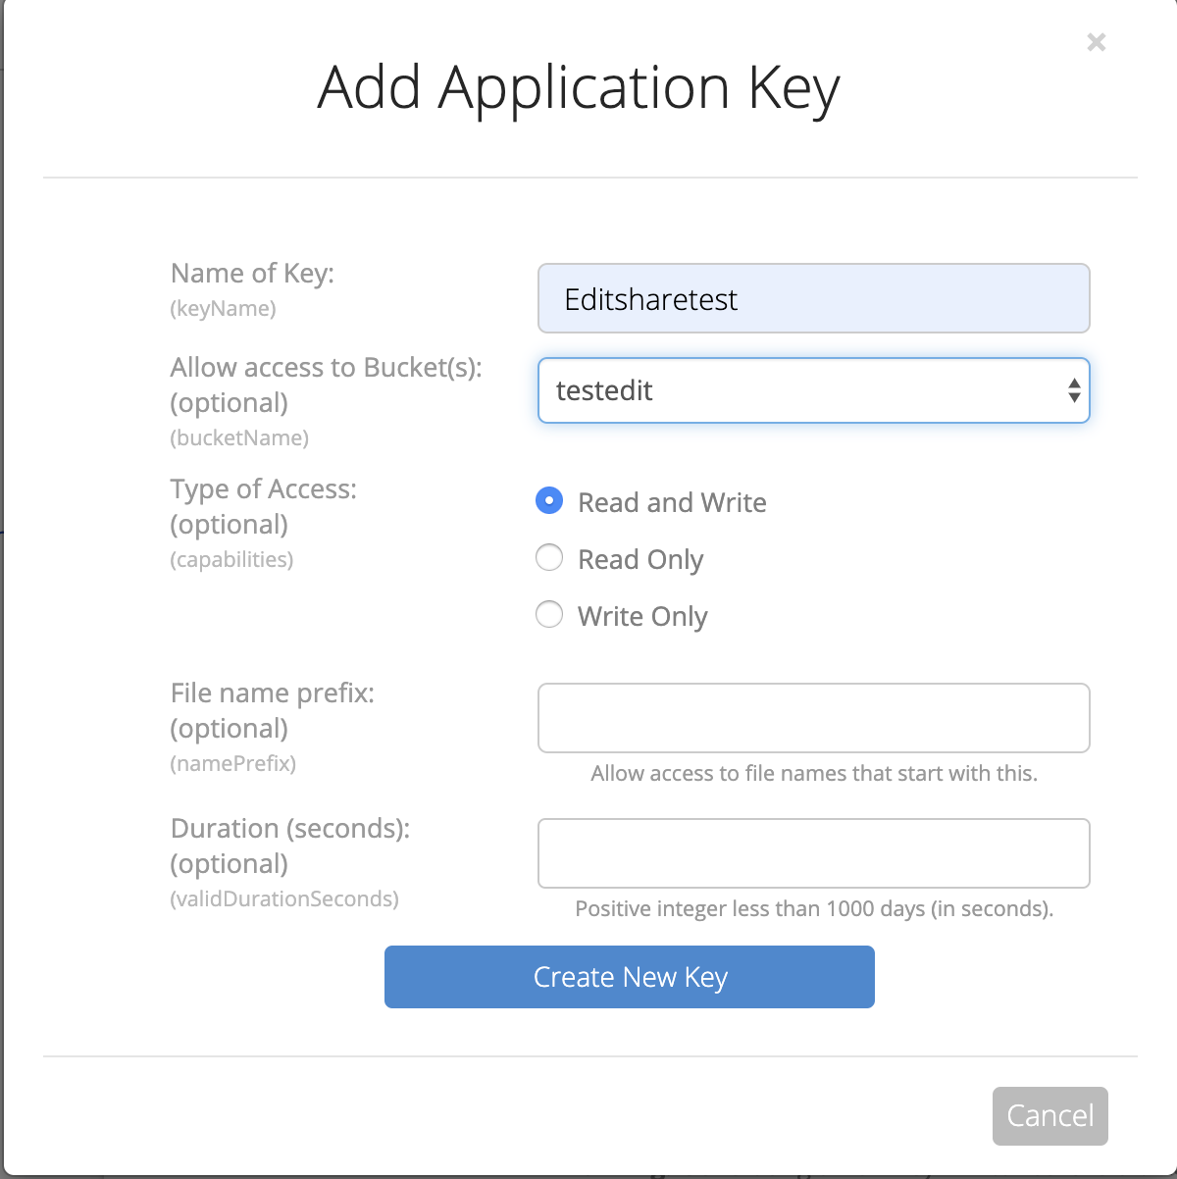Click the 'File name prefix:' label
Screen dimensions: 1177x1179
tap(273, 692)
